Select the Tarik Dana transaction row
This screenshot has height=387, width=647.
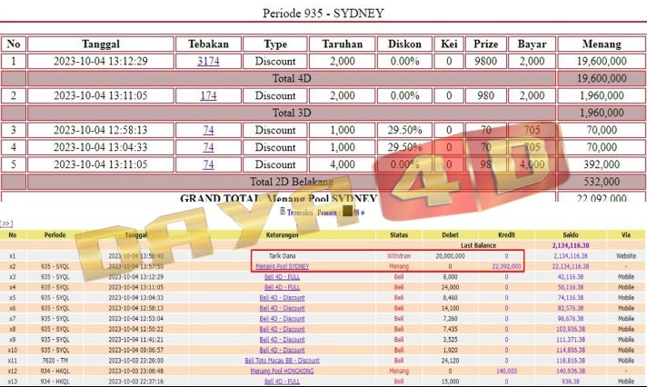coord(282,256)
